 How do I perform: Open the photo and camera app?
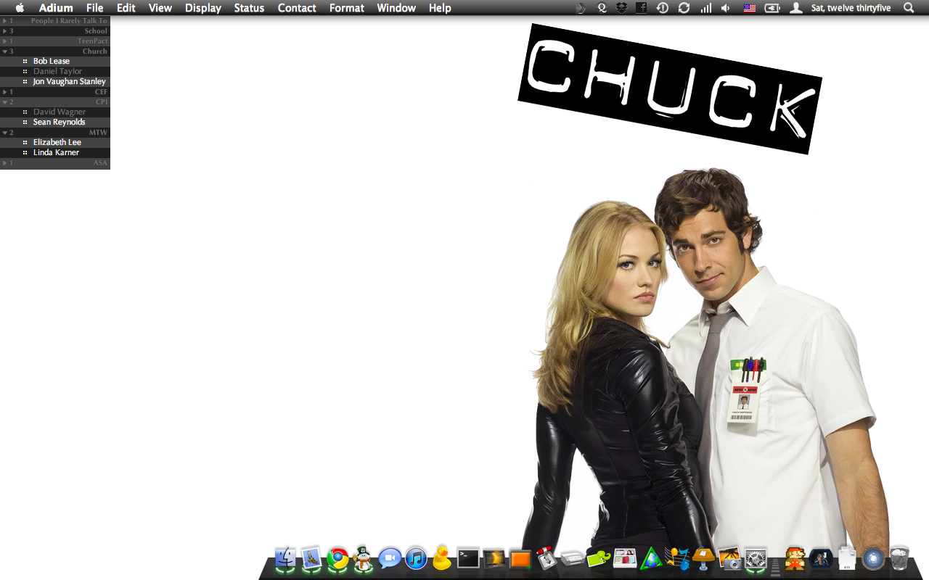[729, 558]
